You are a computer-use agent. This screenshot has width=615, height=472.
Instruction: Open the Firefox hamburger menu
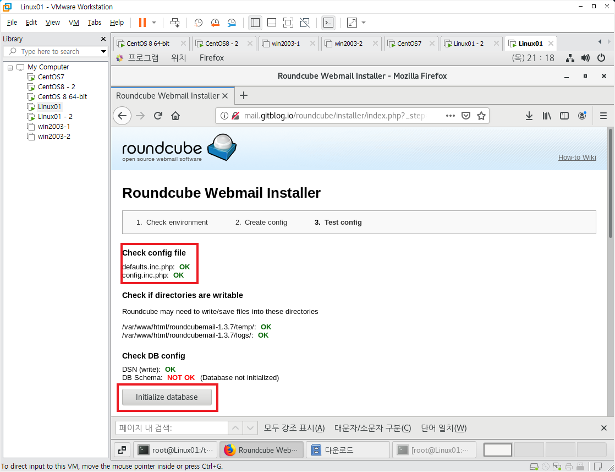point(603,116)
